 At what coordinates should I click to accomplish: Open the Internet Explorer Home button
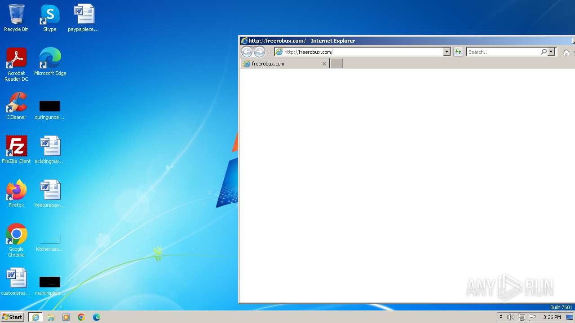(566, 52)
